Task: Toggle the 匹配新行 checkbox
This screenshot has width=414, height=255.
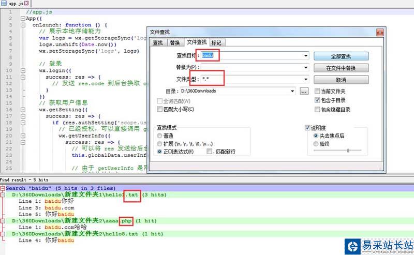Action: 210,152
